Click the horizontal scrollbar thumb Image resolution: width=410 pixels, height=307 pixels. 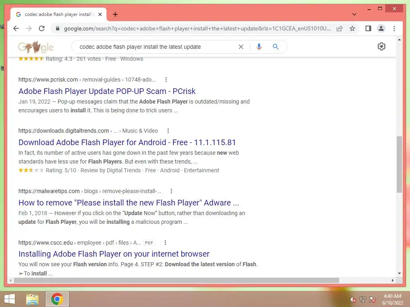[177, 280]
